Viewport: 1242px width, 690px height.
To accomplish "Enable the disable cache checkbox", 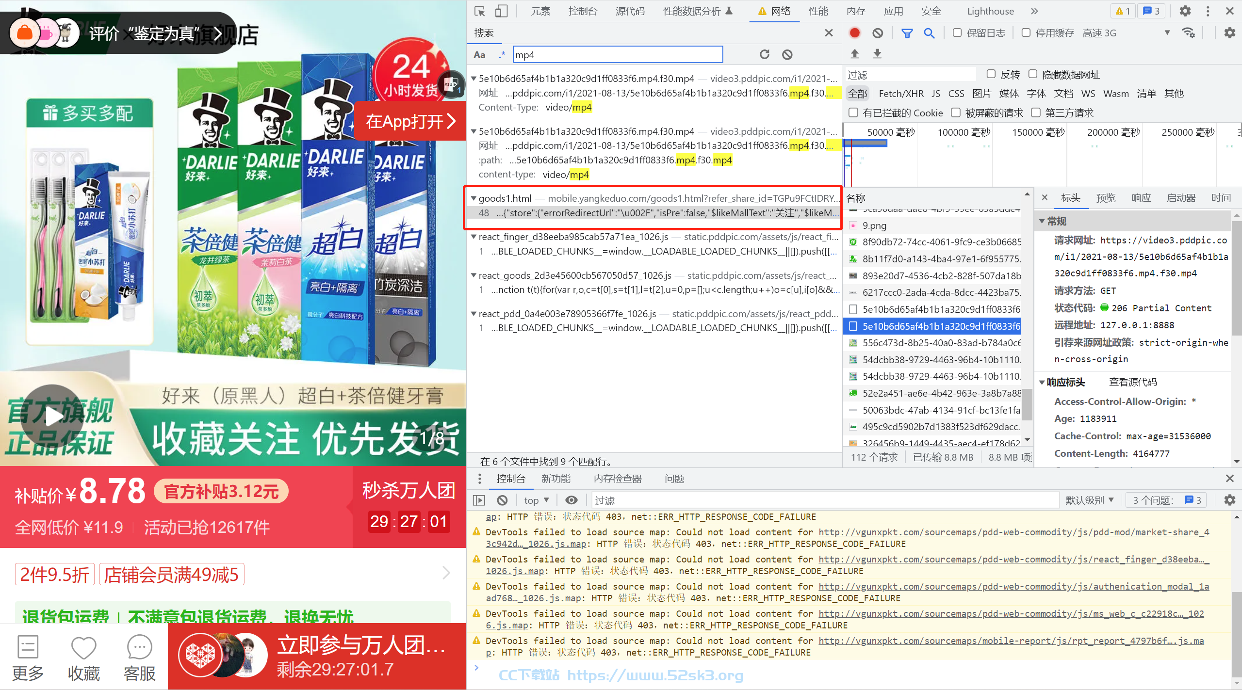I will (1026, 32).
